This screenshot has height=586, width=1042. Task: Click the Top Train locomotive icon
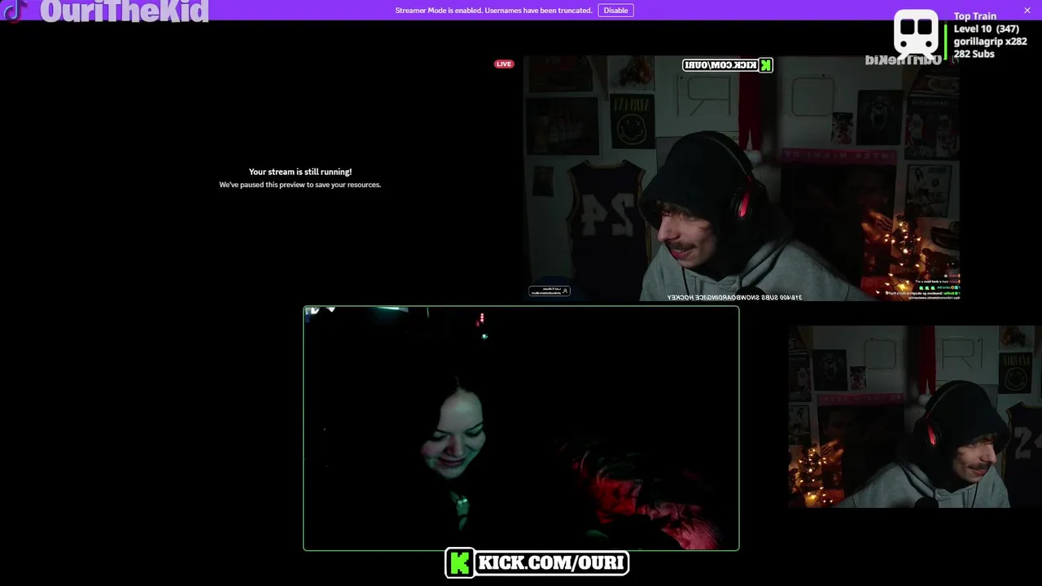917,34
